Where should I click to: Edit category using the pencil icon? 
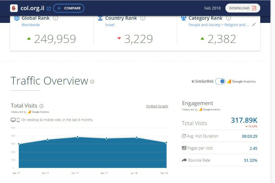coord(254,25)
